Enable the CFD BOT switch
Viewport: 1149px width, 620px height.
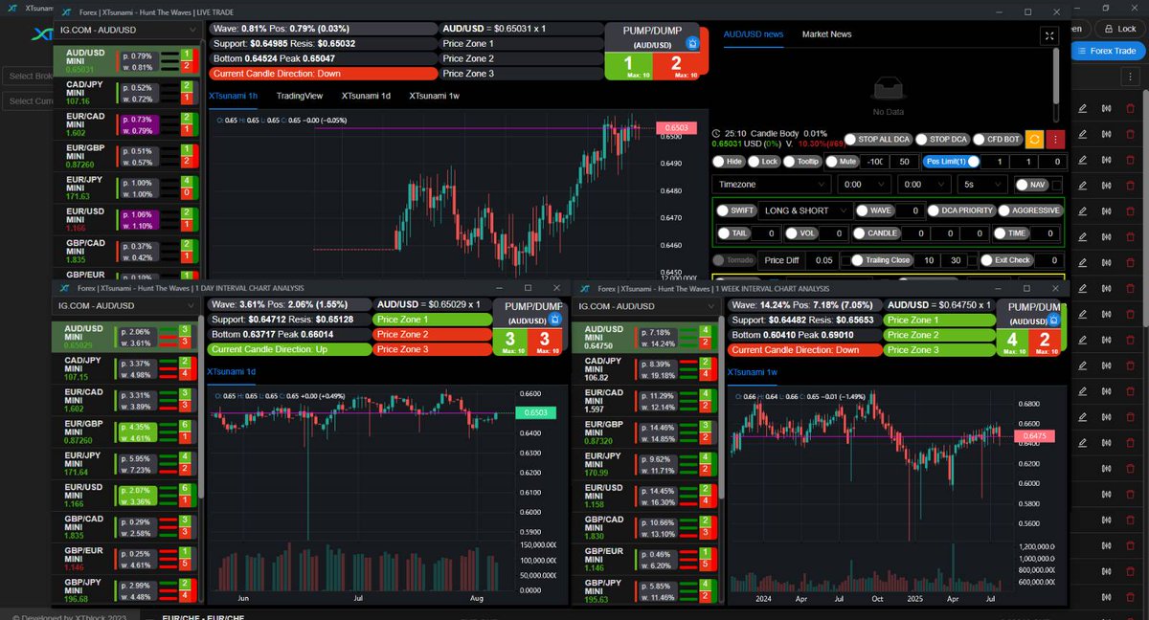click(x=996, y=140)
